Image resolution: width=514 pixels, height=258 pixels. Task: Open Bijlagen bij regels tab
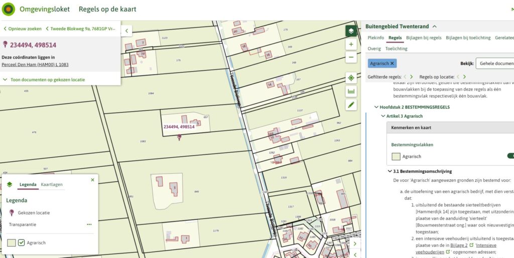[424, 38]
